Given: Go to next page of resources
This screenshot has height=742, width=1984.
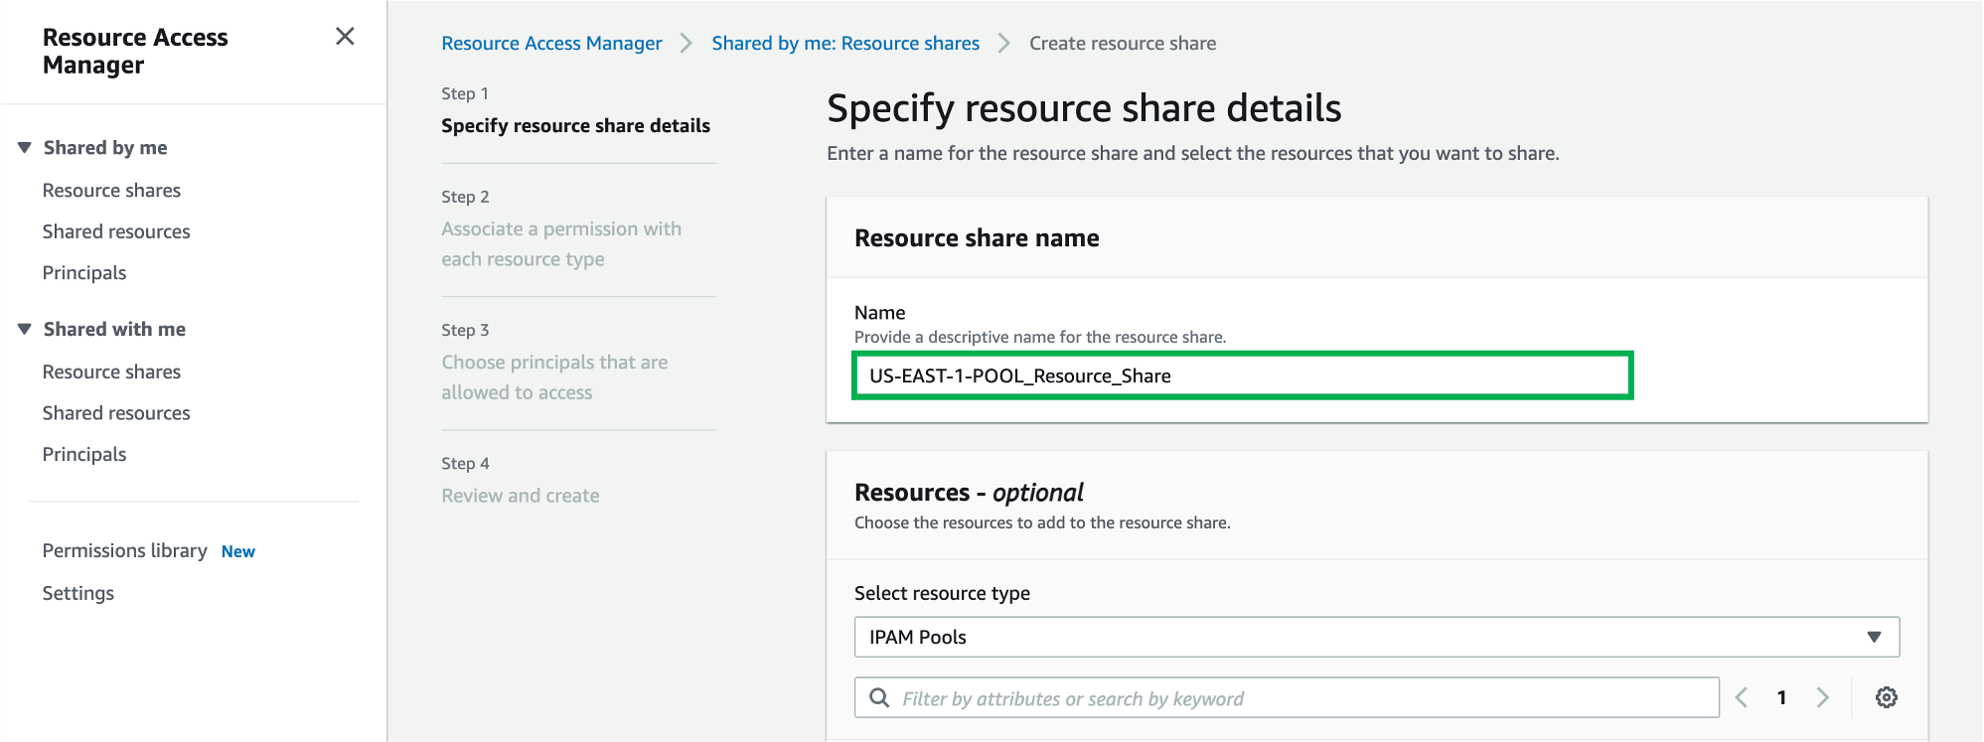Looking at the screenshot, I should (x=1822, y=697).
